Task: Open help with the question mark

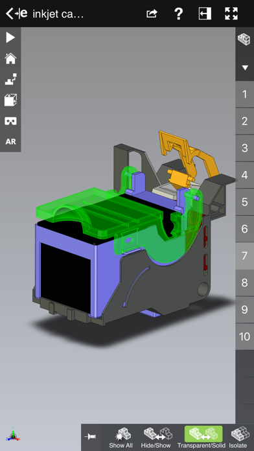Action: pos(179,14)
